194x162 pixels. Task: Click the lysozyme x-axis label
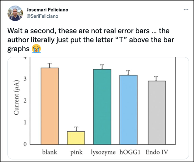coord(103,153)
